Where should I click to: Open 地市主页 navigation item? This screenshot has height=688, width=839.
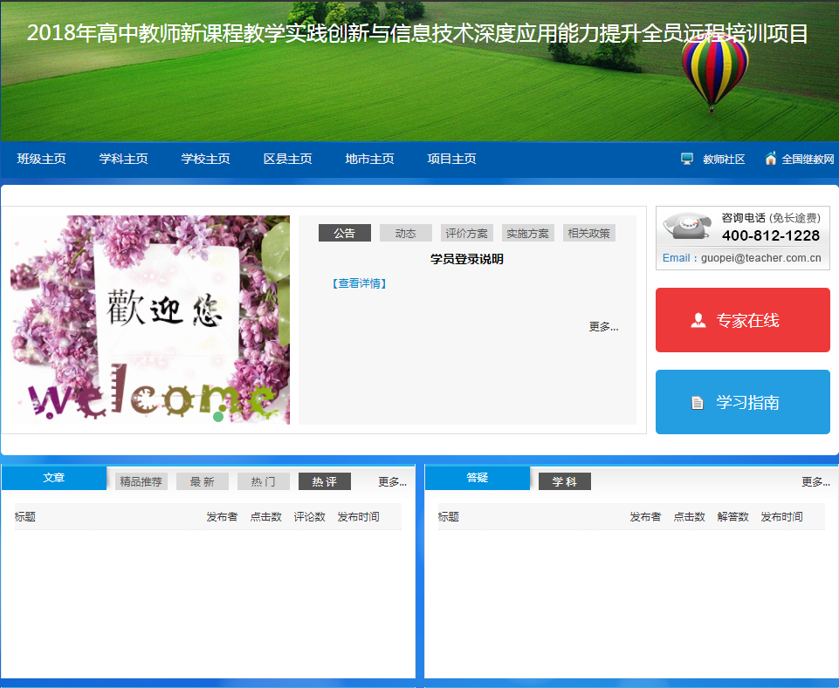[370, 159]
